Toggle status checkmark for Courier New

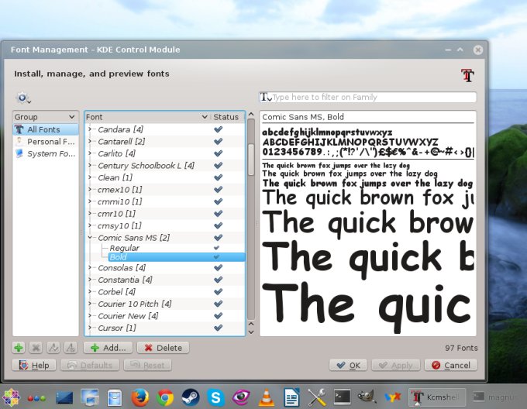(218, 315)
